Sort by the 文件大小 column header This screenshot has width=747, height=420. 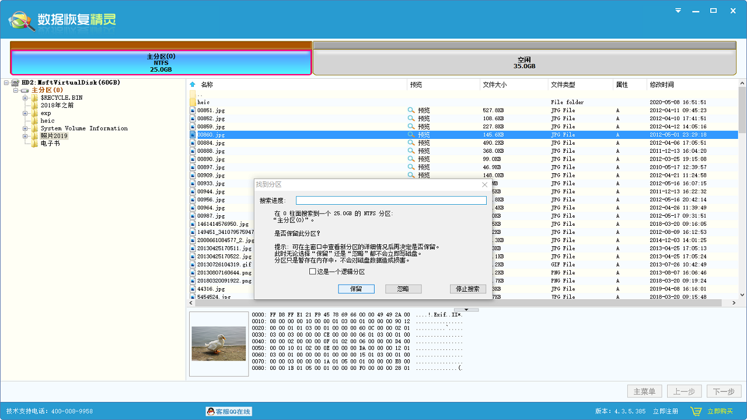click(495, 85)
